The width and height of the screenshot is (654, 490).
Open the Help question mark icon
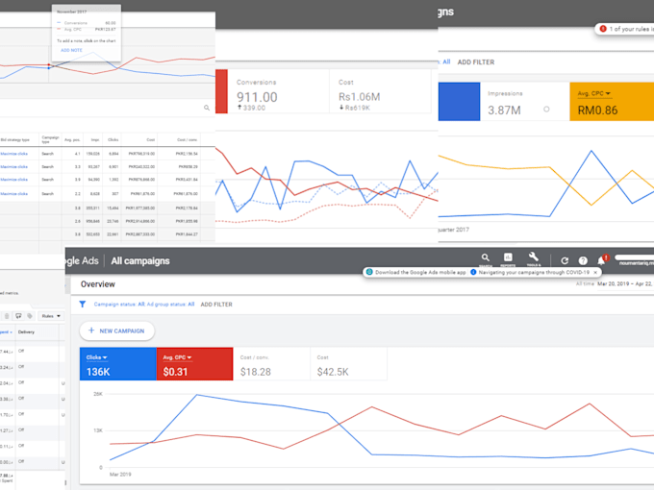coord(583,260)
